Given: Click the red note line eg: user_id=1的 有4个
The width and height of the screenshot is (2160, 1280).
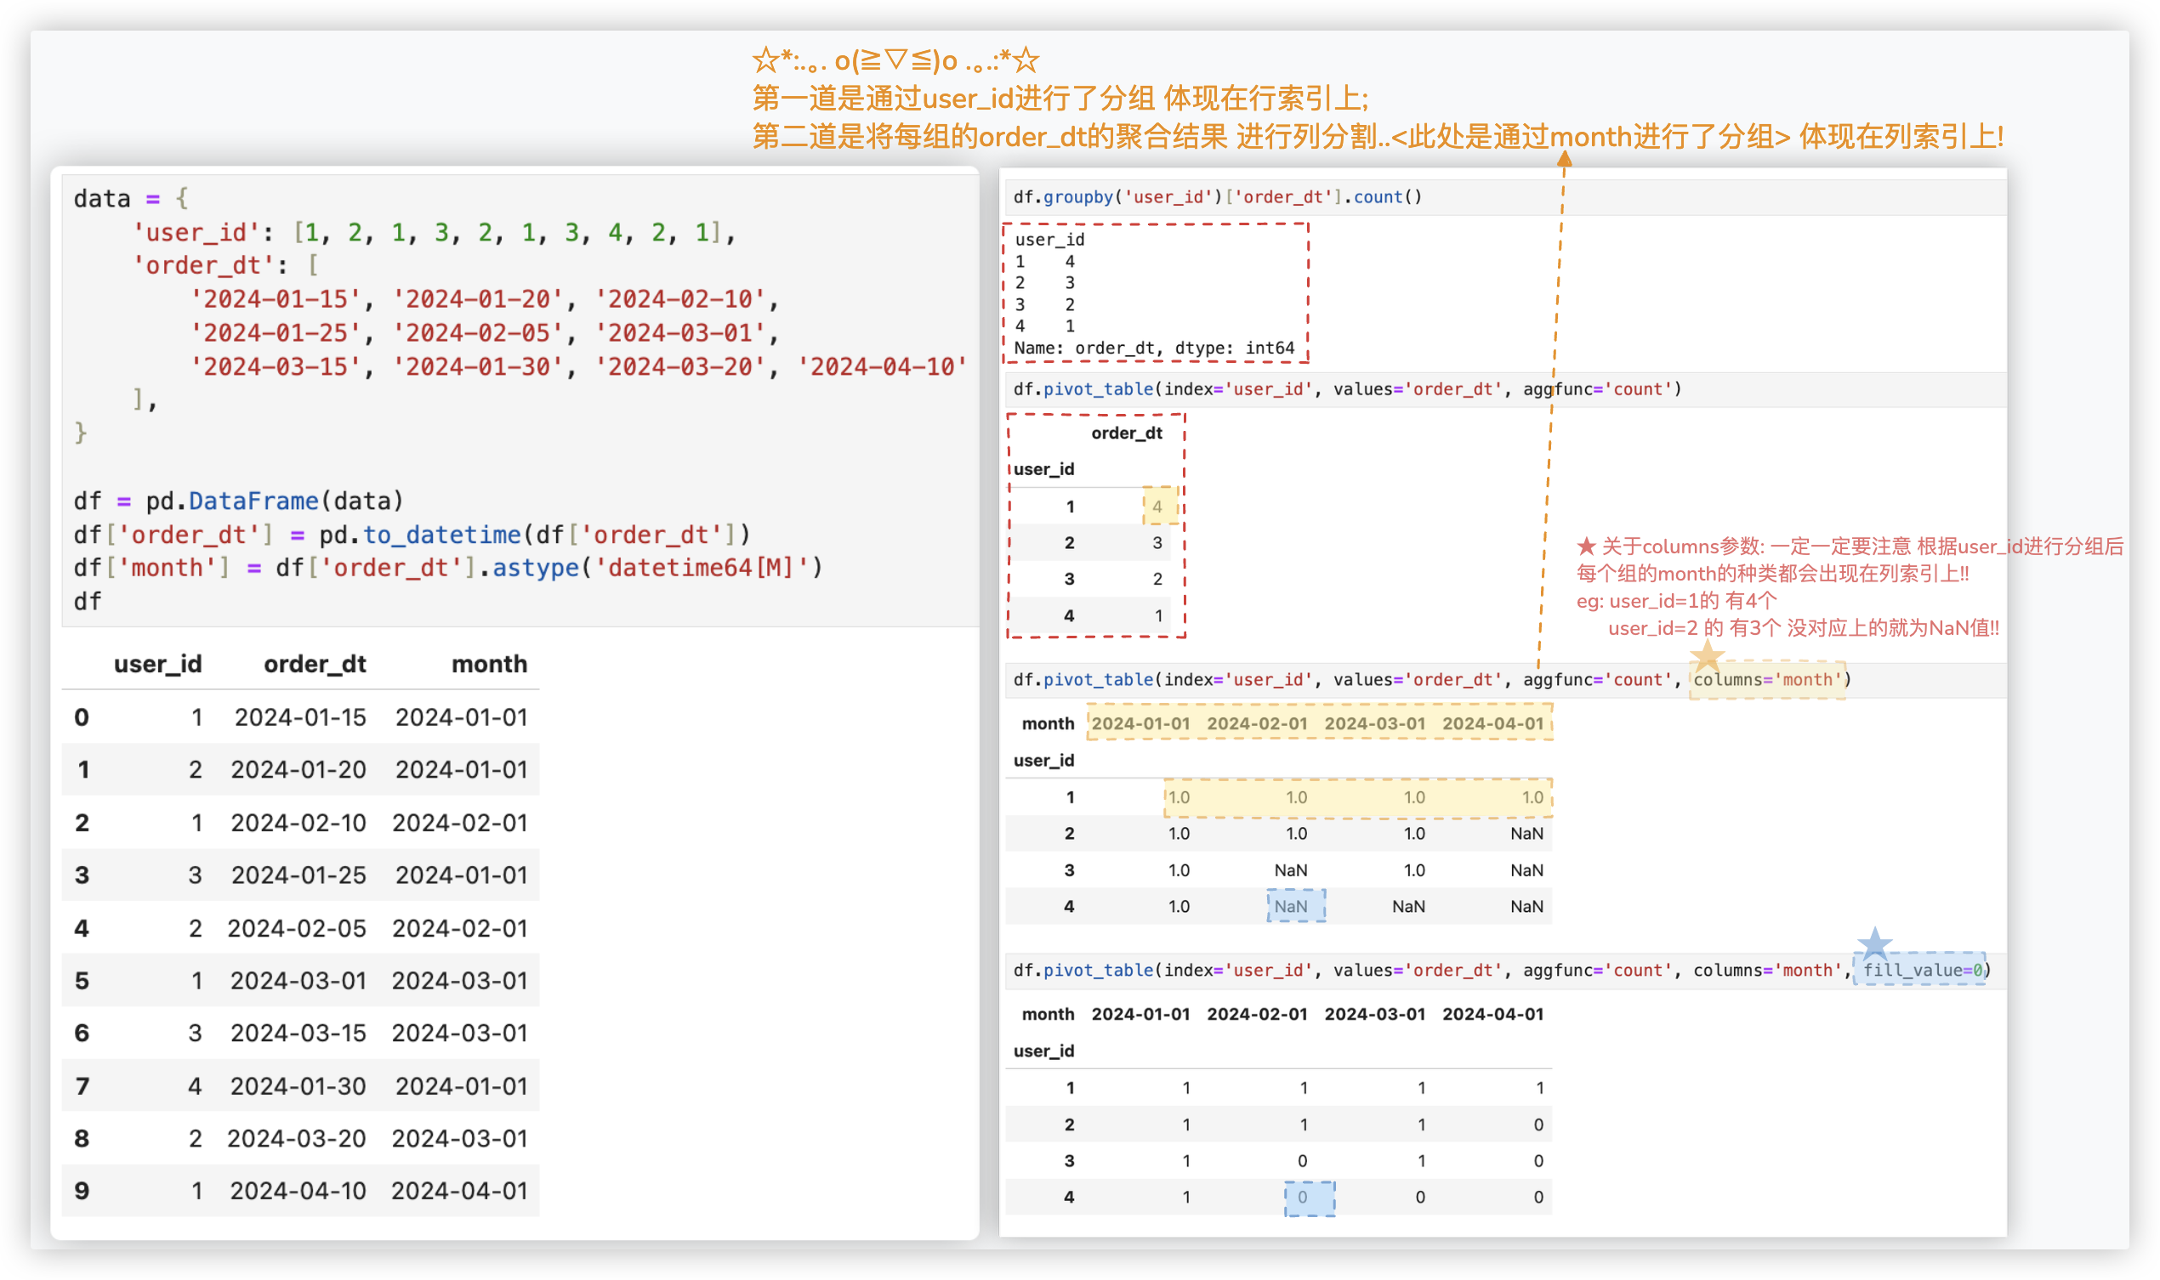Looking at the screenshot, I should 1675,600.
